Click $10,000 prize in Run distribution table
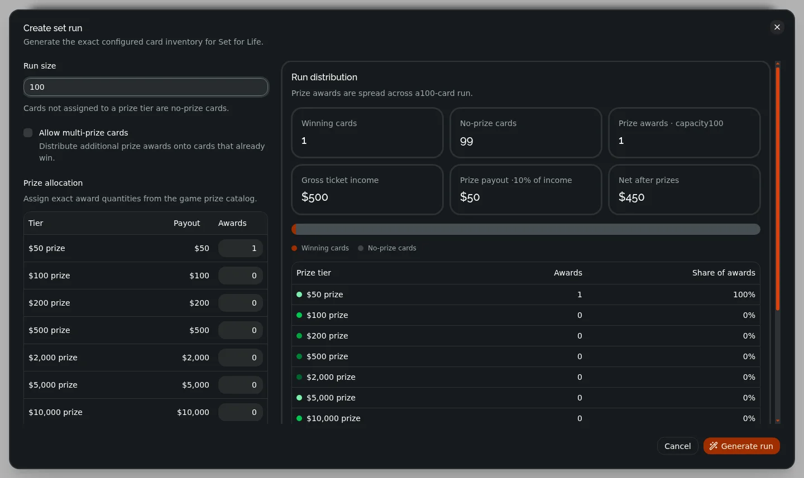The width and height of the screenshot is (804, 478). pyautogui.click(x=333, y=418)
